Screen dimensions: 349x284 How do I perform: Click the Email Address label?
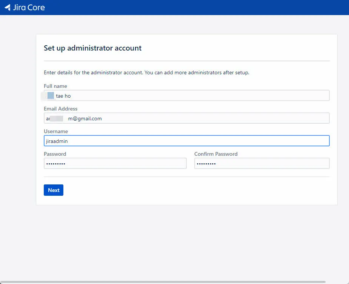(x=60, y=109)
